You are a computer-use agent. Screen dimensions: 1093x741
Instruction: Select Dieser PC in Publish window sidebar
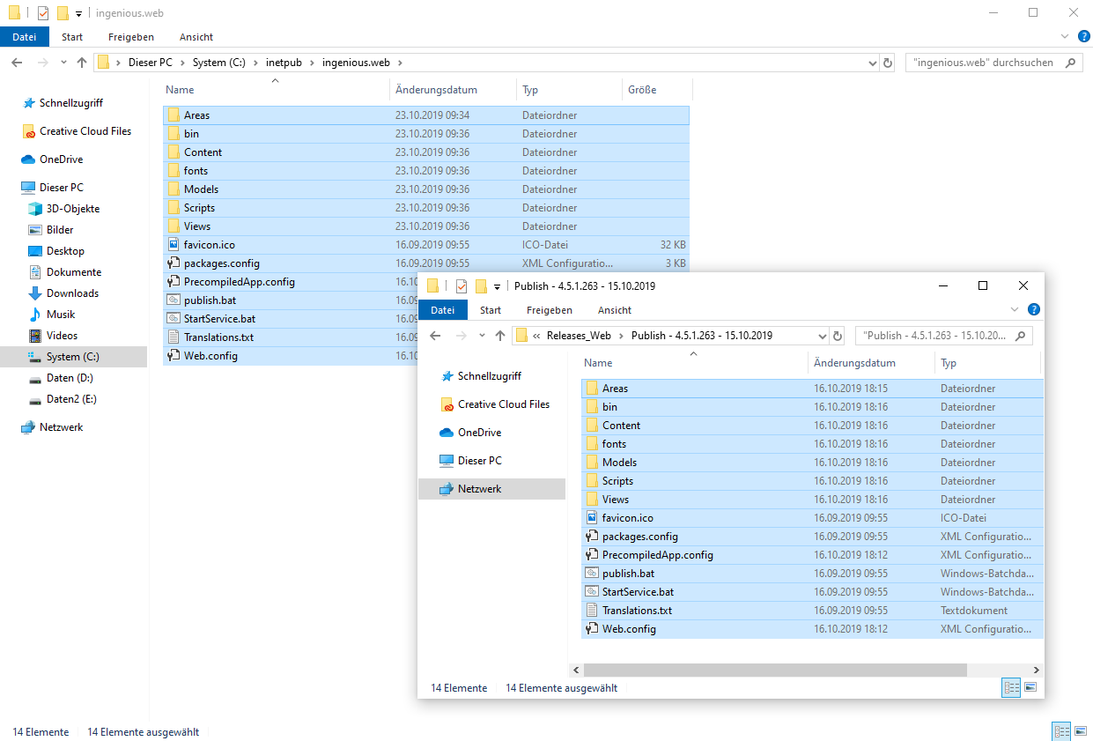point(480,461)
